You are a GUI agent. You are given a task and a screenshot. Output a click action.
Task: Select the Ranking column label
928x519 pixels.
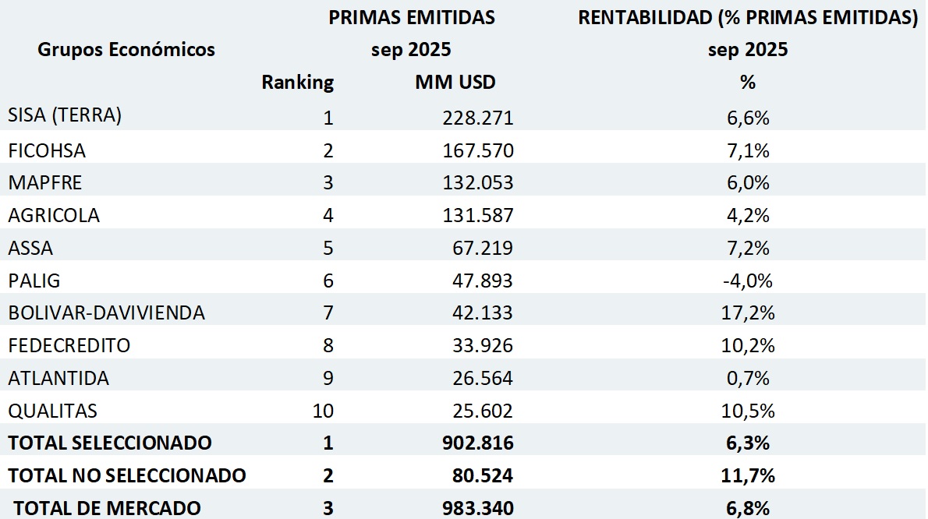[x=297, y=82]
